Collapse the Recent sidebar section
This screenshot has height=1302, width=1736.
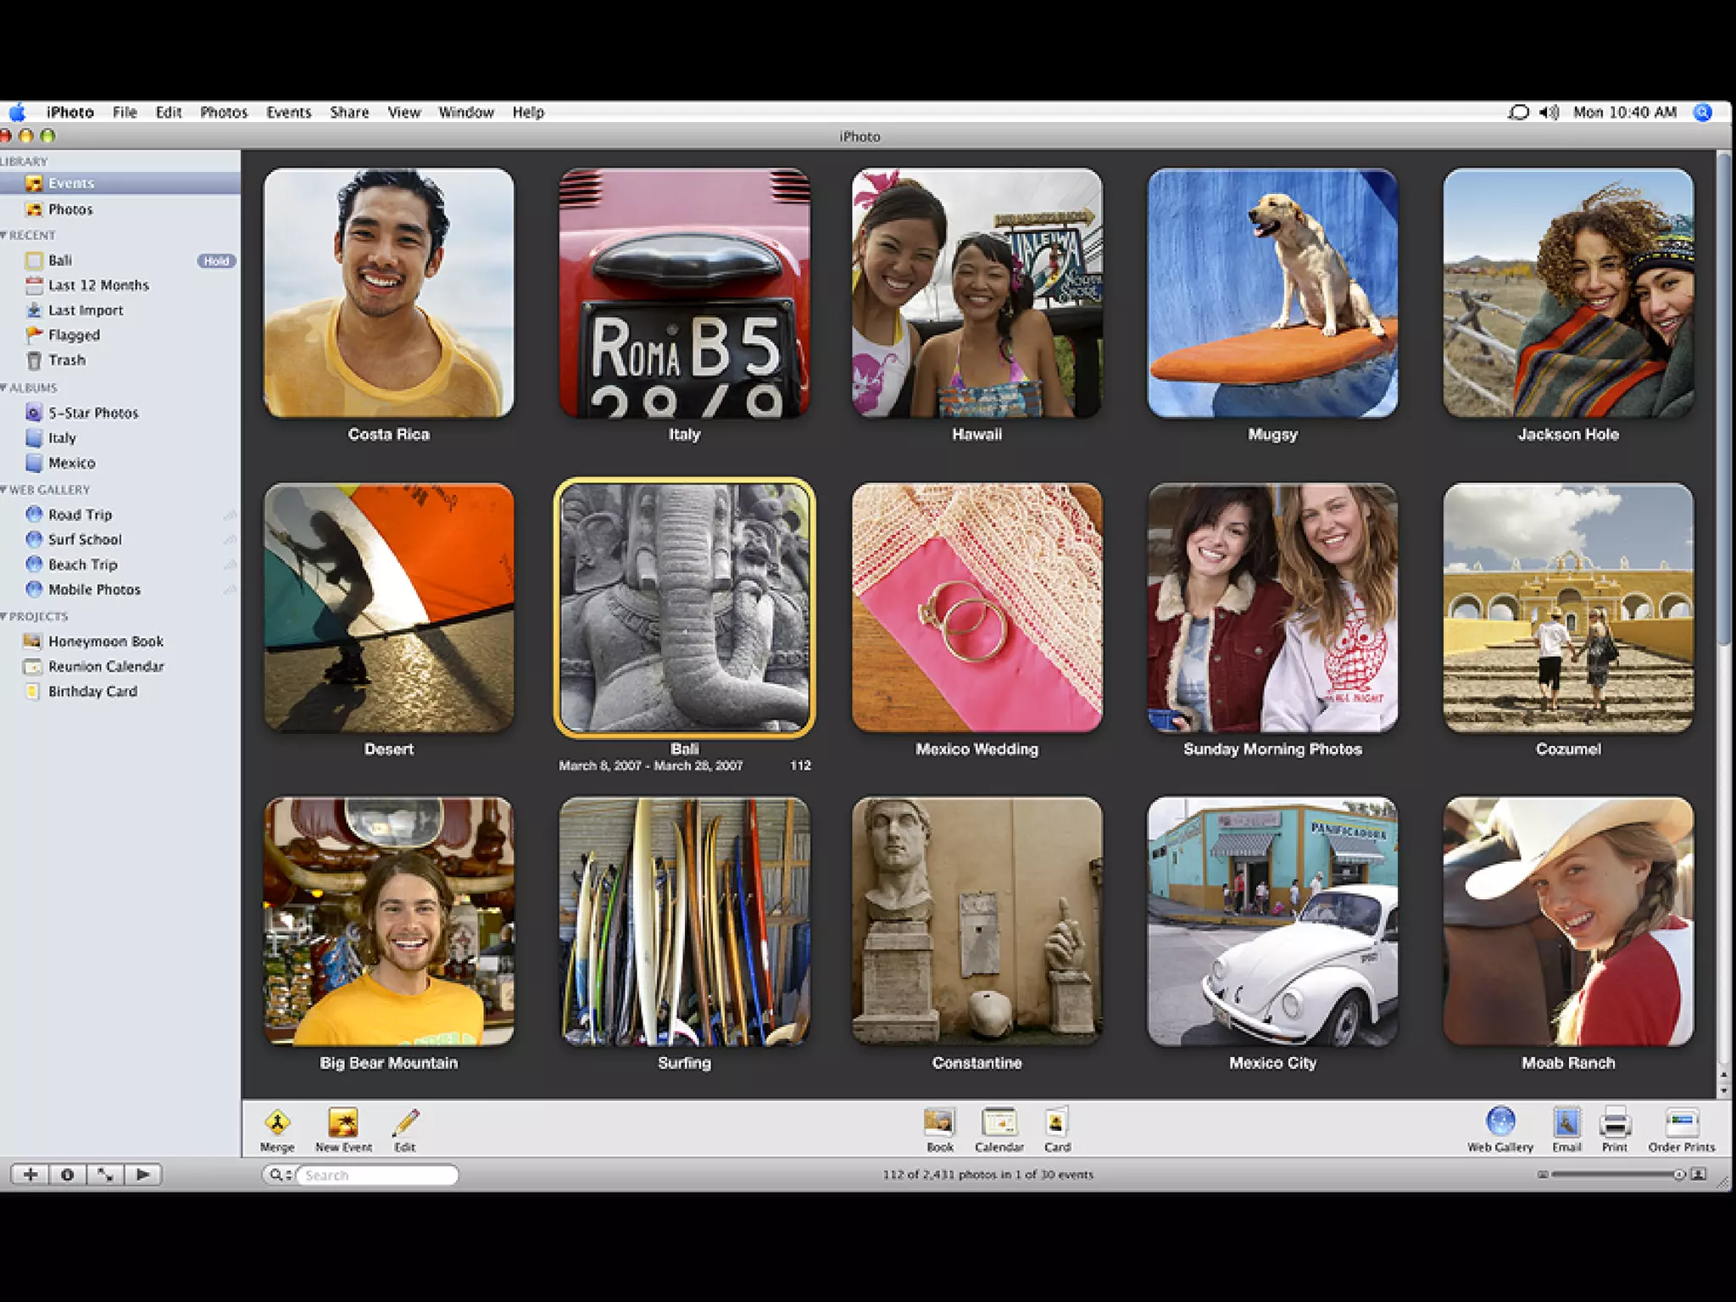click(x=4, y=236)
